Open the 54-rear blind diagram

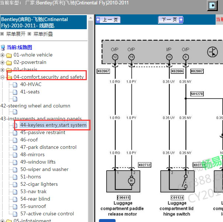[35, 199]
